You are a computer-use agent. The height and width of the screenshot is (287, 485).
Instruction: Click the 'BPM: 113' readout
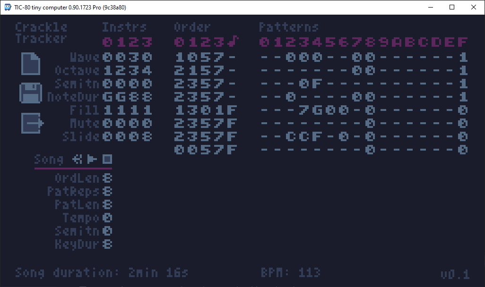(x=291, y=272)
